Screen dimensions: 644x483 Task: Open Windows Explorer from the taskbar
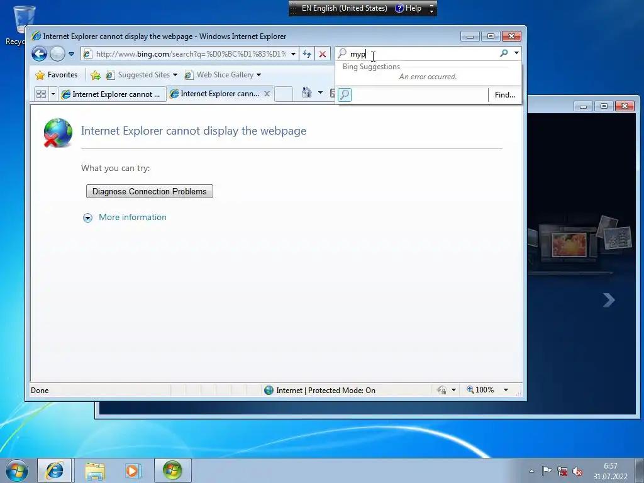coord(95,470)
